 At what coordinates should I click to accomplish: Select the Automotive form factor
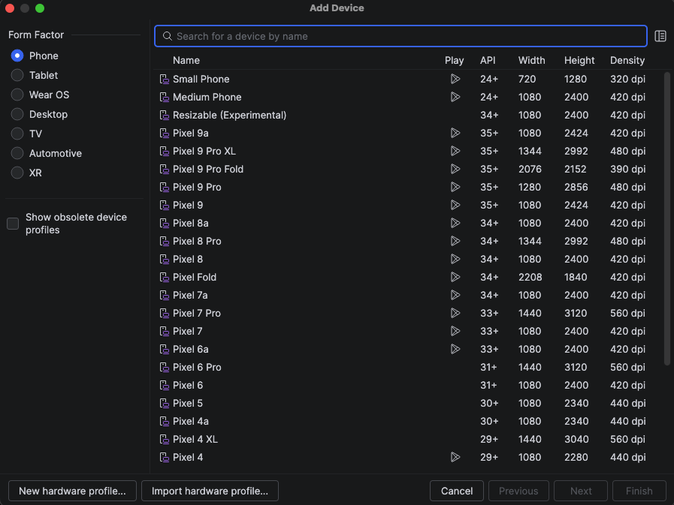17,153
